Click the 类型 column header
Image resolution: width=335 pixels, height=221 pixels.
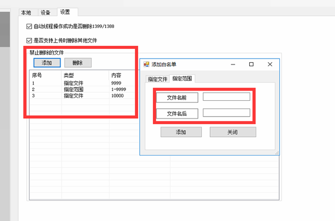click(x=85, y=75)
